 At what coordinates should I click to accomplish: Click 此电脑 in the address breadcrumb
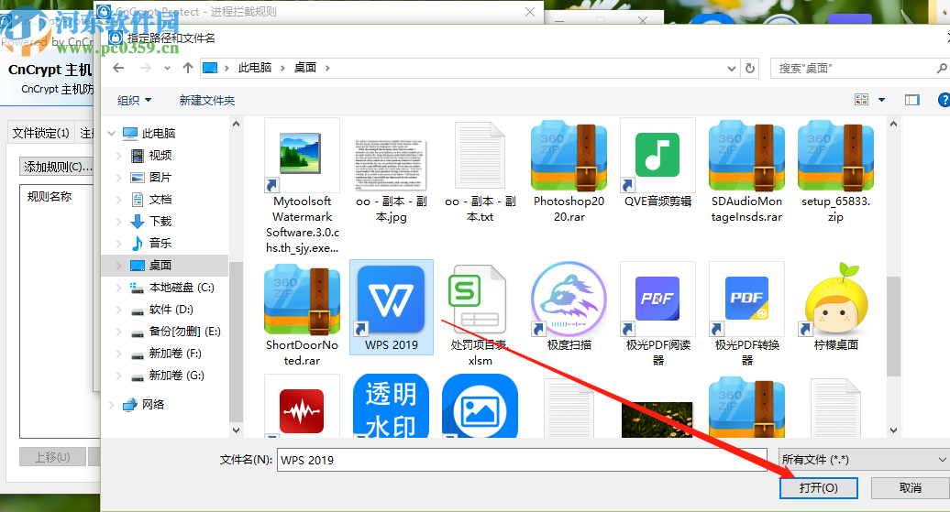[255, 68]
